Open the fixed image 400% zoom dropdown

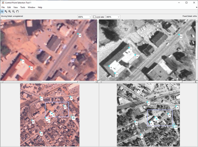113,17
